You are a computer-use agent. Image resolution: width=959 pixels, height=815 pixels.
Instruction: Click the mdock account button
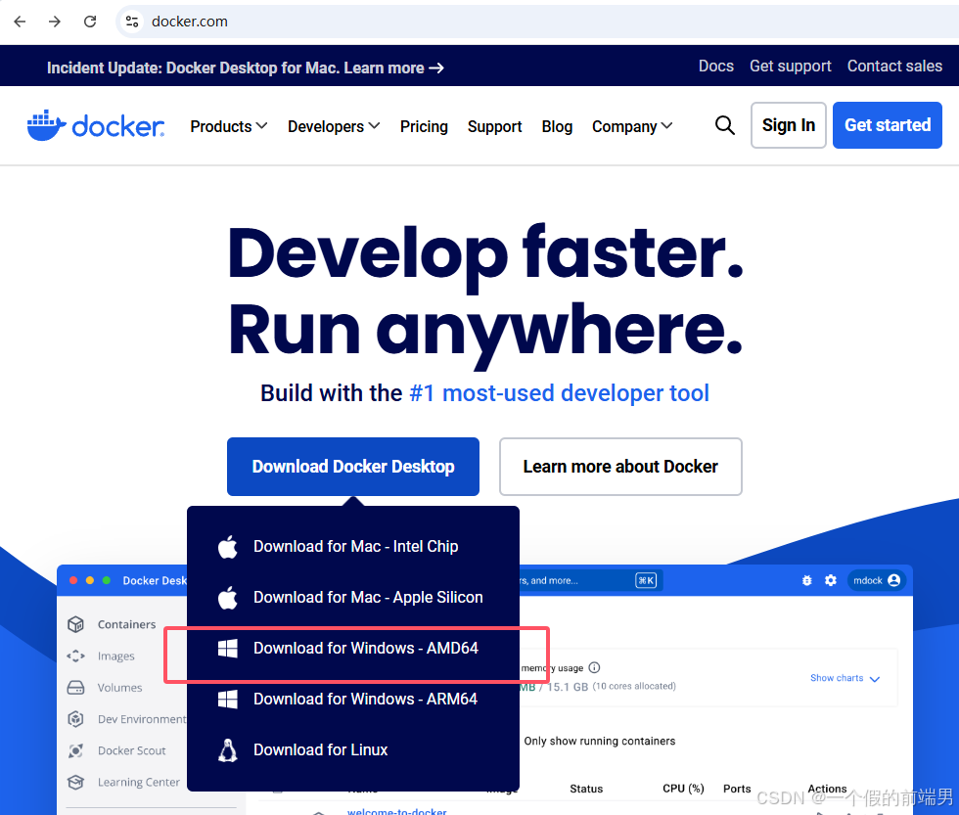pyautogui.click(x=876, y=580)
